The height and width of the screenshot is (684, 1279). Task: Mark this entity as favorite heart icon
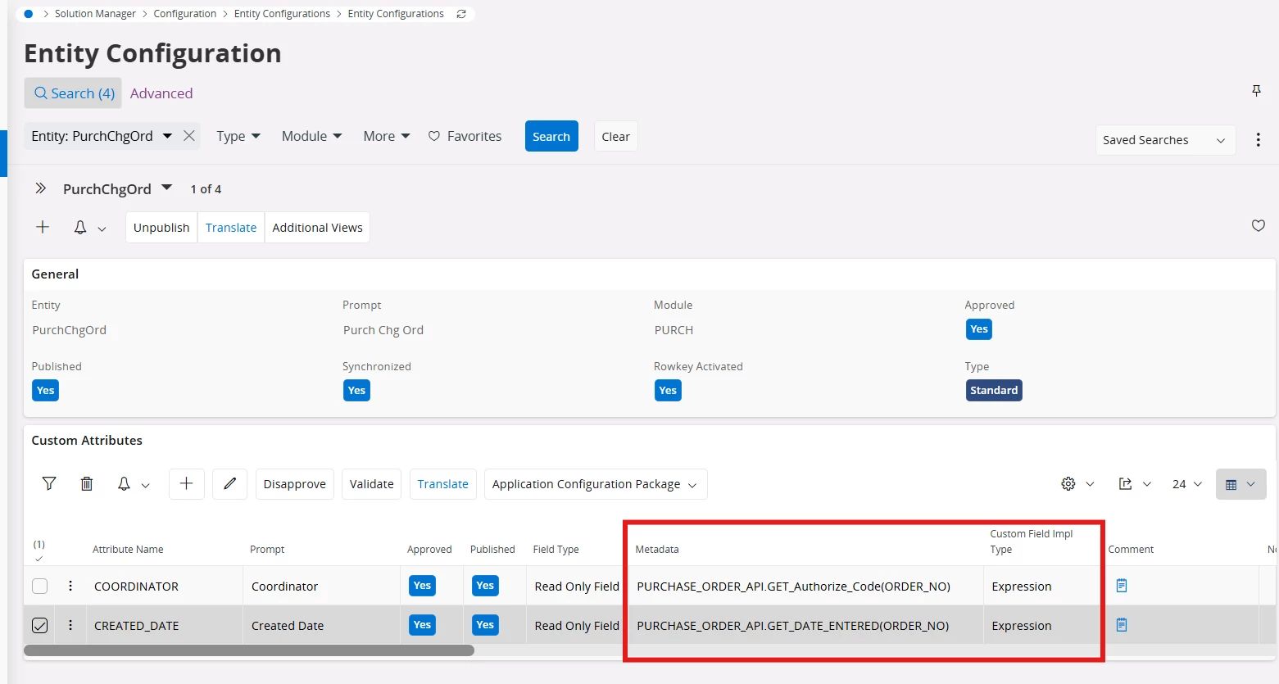click(x=1259, y=226)
